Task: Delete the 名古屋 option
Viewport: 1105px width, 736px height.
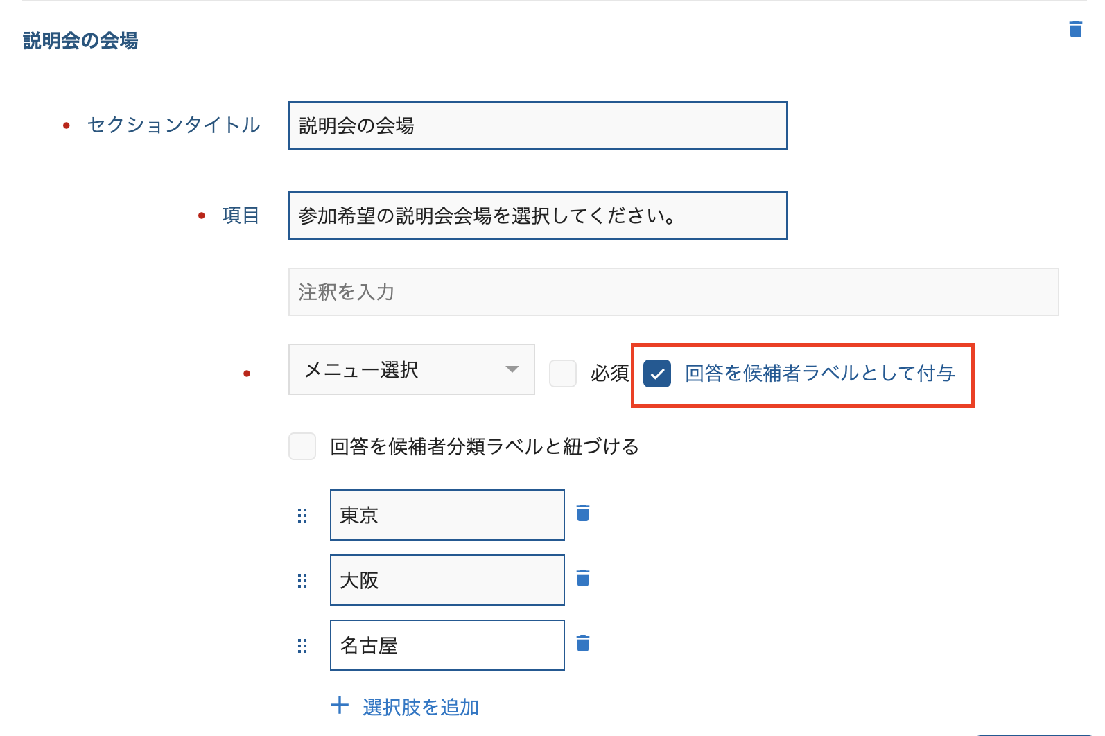Action: click(583, 643)
